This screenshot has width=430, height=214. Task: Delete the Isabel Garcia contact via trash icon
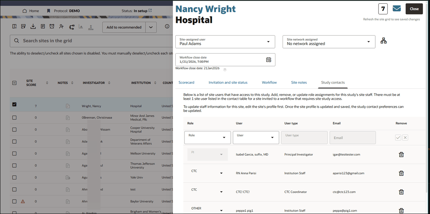[401, 154]
